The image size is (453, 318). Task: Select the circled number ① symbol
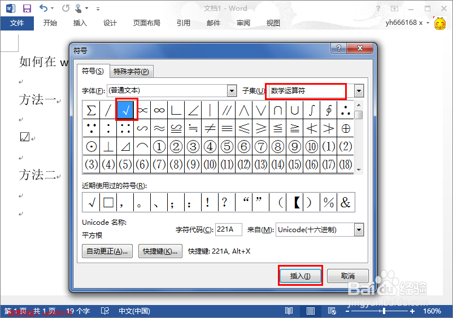pos(159,146)
